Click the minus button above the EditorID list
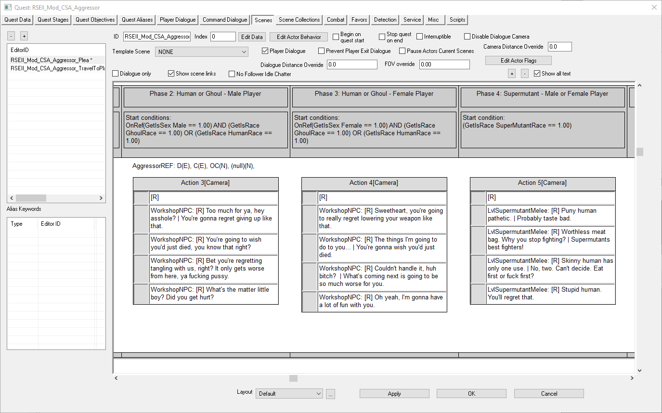Image resolution: width=662 pixels, height=413 pixels. 12,36
